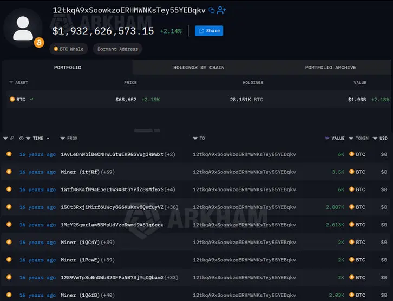Expand the (+39) senders beside Miner (1QC4Y)

[108, 243]
